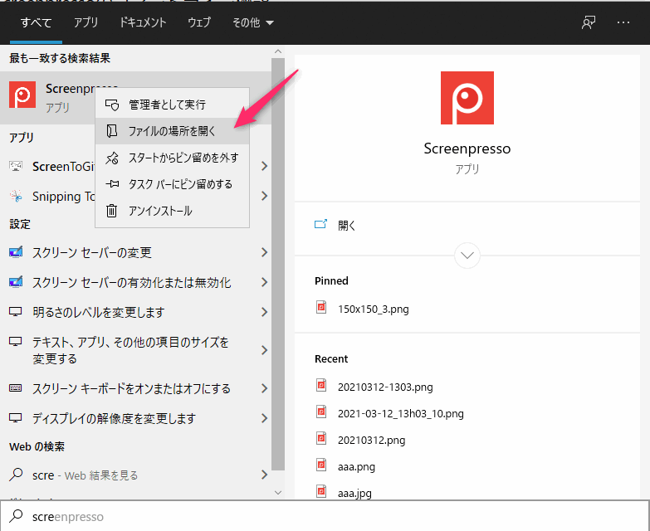Choose スタートからピン留めを外す from context menu
The height and width of the screenshot is (531, 650).
point(172,158)
